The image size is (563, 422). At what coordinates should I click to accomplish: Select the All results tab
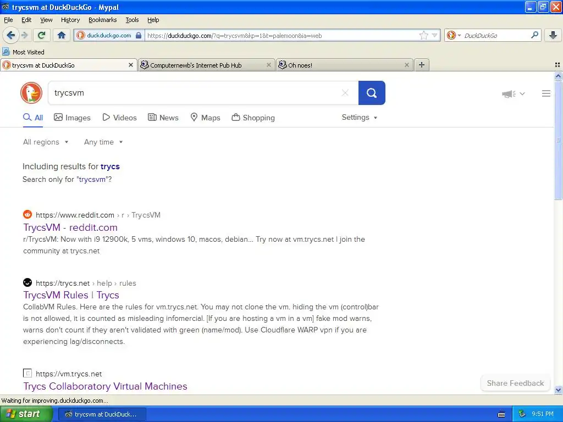33,118
